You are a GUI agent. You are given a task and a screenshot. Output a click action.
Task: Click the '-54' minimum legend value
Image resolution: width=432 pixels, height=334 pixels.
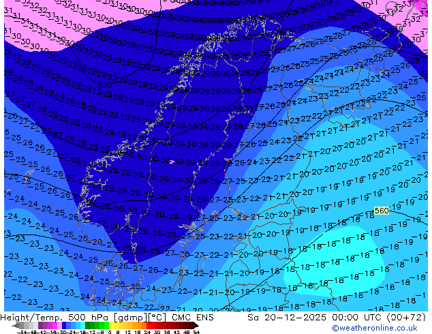[22, 332]
